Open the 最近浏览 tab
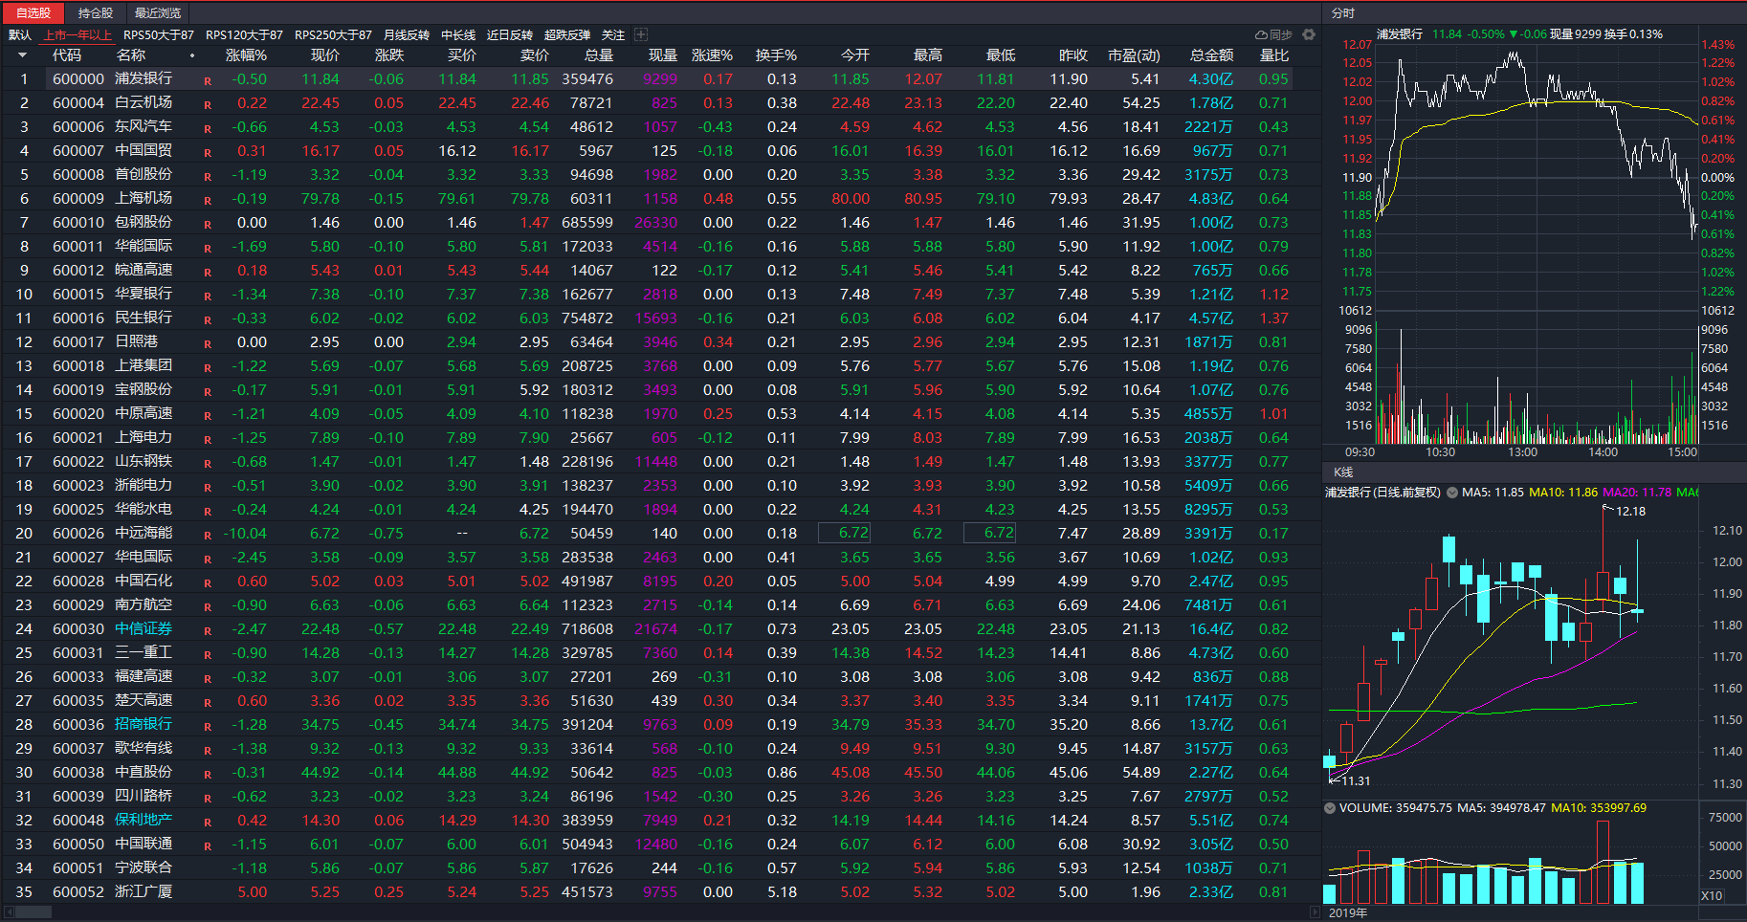The image size is (1747, 922). click(x=157, y=13)
